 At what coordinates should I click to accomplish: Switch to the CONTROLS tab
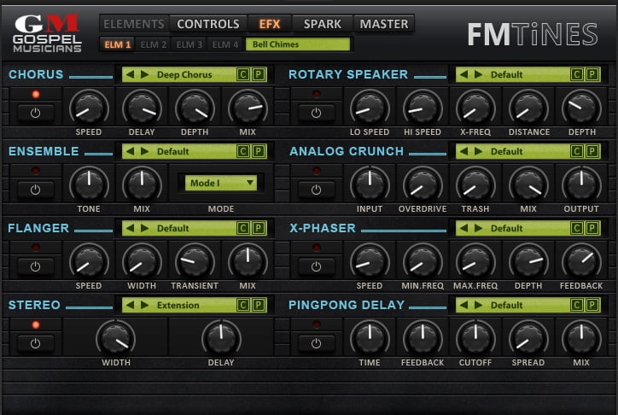click(208, 24)
